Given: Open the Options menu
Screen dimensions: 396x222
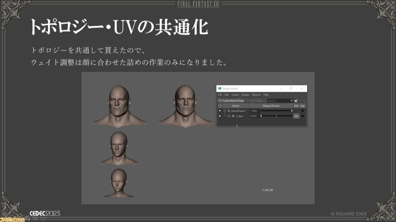Looking at the screenshot, I should pos(256,95).
